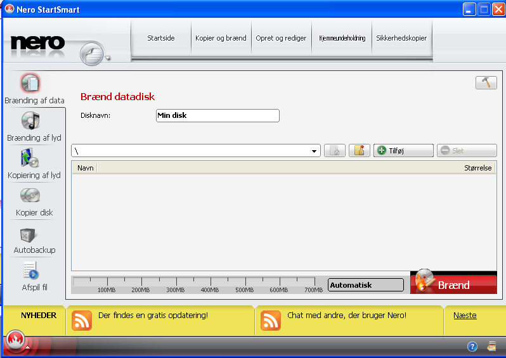Open the help question mark icon
506x358 pixels.
472,347
